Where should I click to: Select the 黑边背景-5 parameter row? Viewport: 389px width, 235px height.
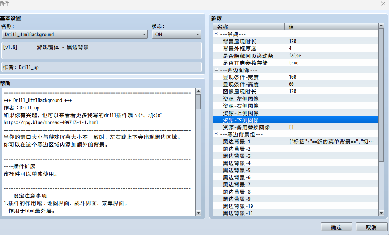coord(296,171)
